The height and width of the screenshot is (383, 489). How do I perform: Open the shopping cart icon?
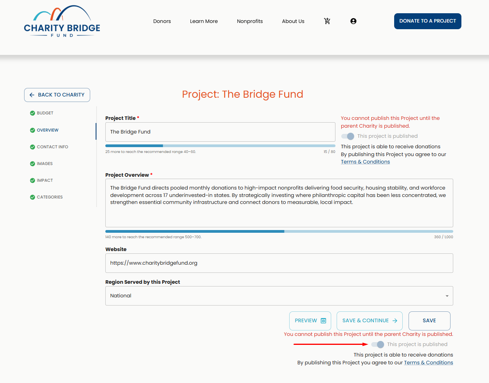point(327,21)
